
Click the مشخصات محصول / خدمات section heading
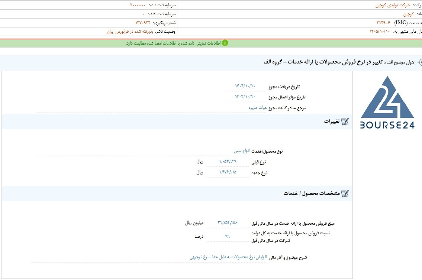tap(312, 193)
